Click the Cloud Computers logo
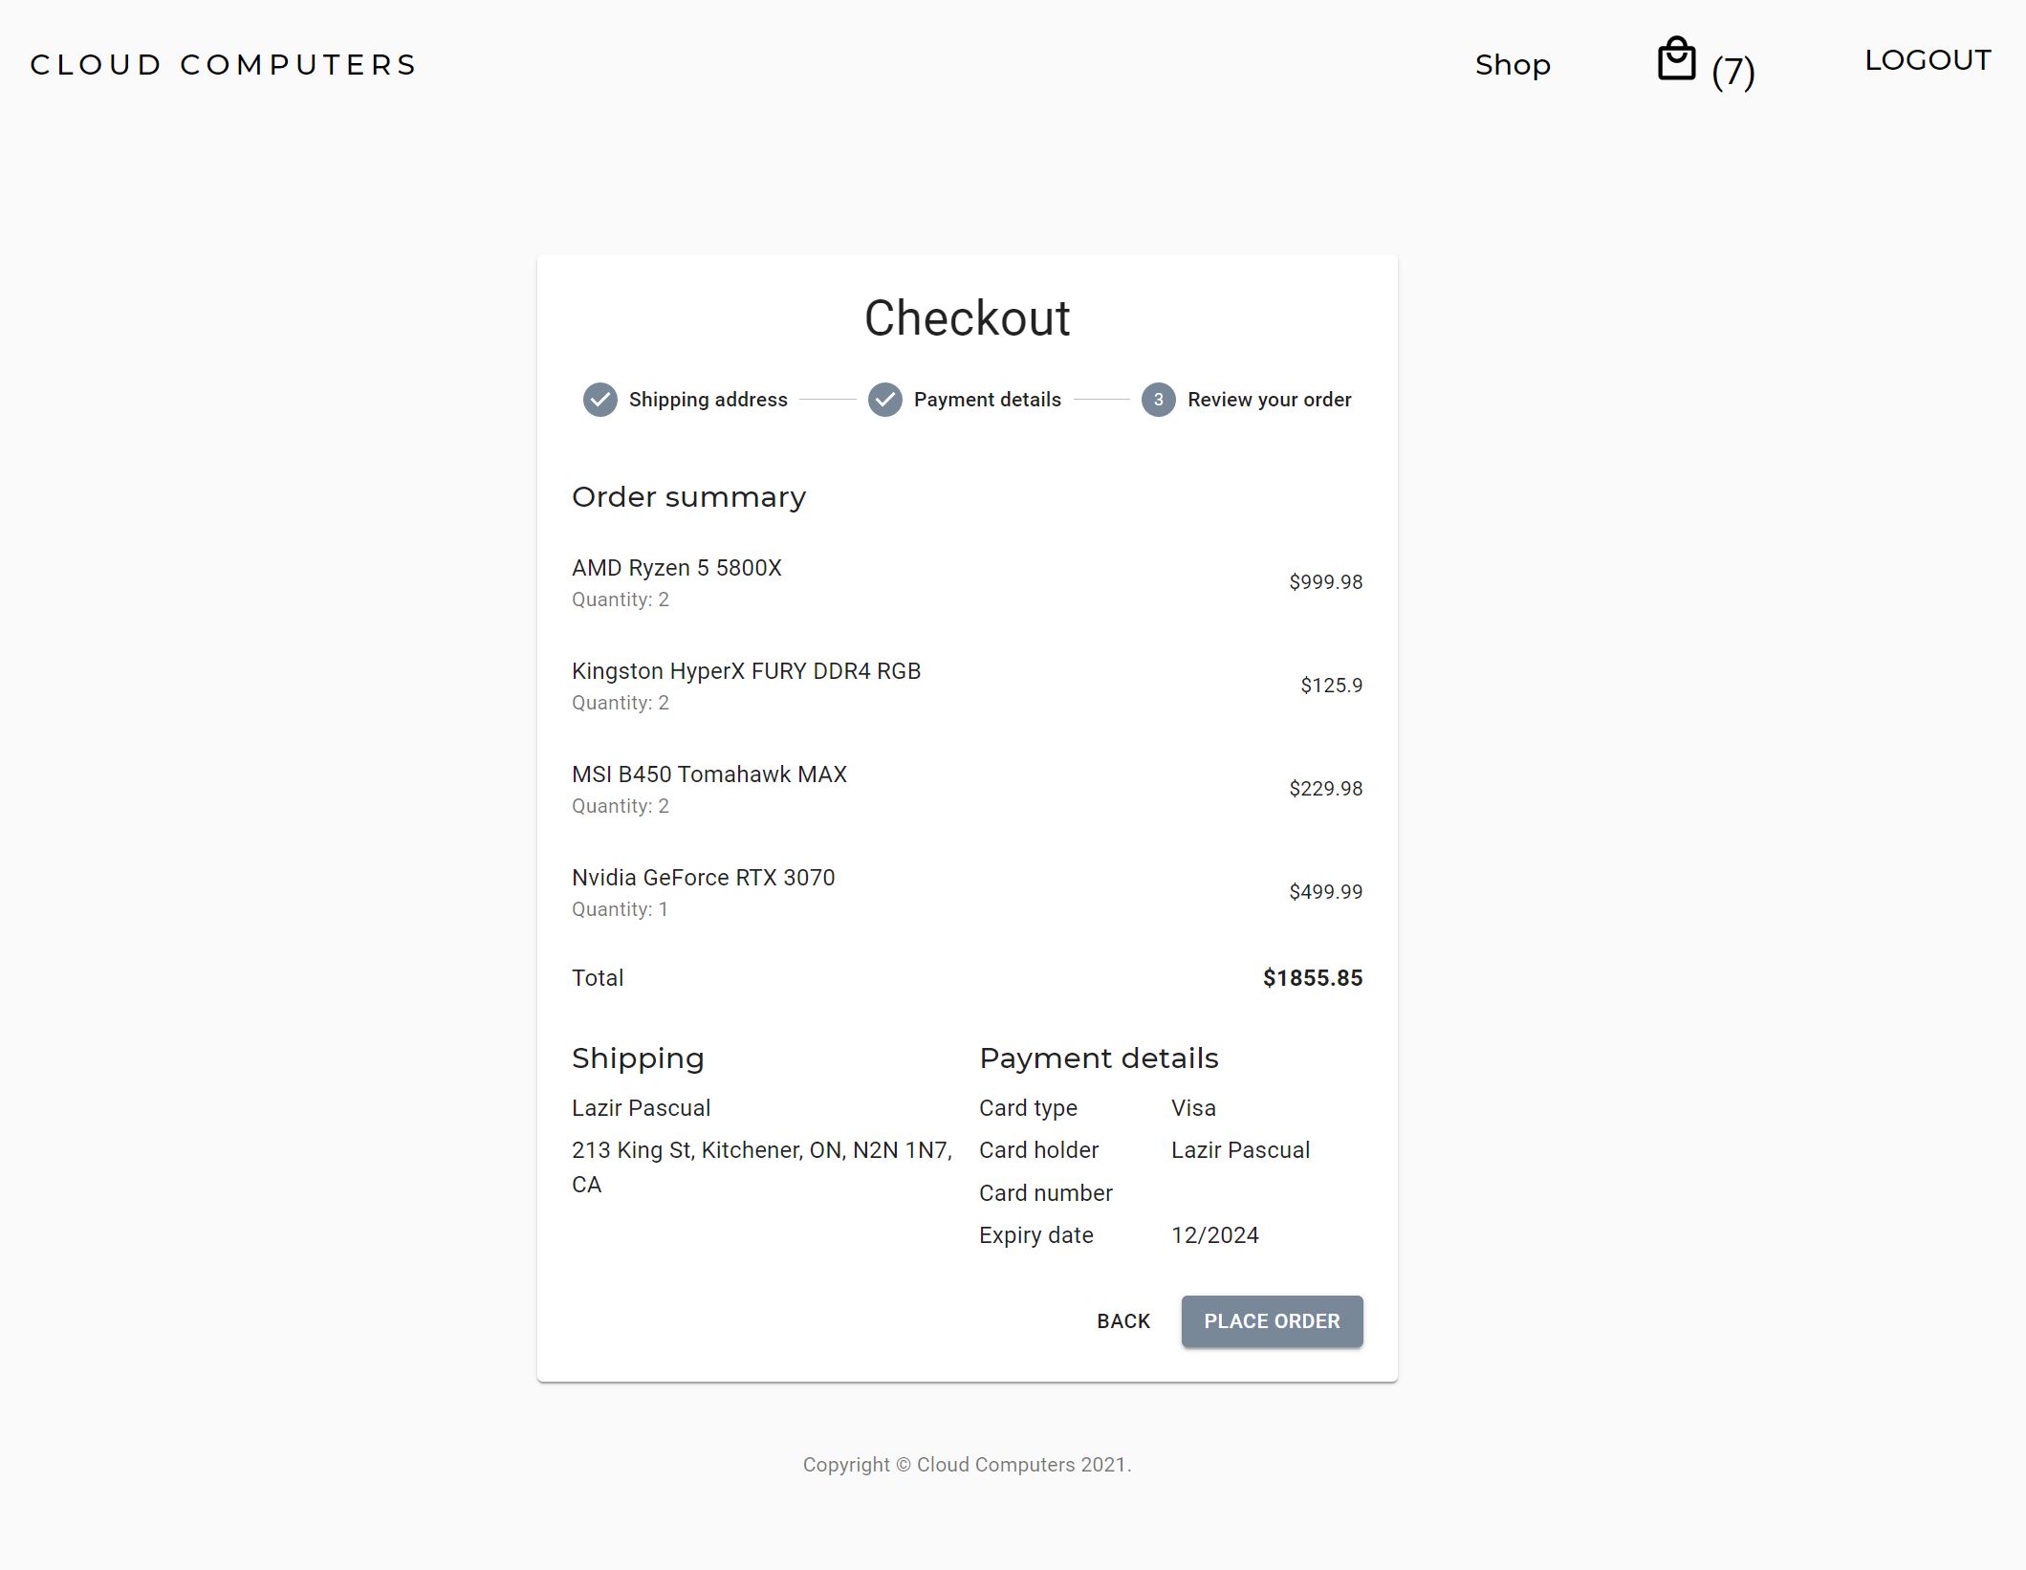 point(224,65)
